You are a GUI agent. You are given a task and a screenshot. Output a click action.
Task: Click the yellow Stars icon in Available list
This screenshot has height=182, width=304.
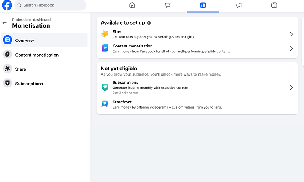click(x=105, y=34)
